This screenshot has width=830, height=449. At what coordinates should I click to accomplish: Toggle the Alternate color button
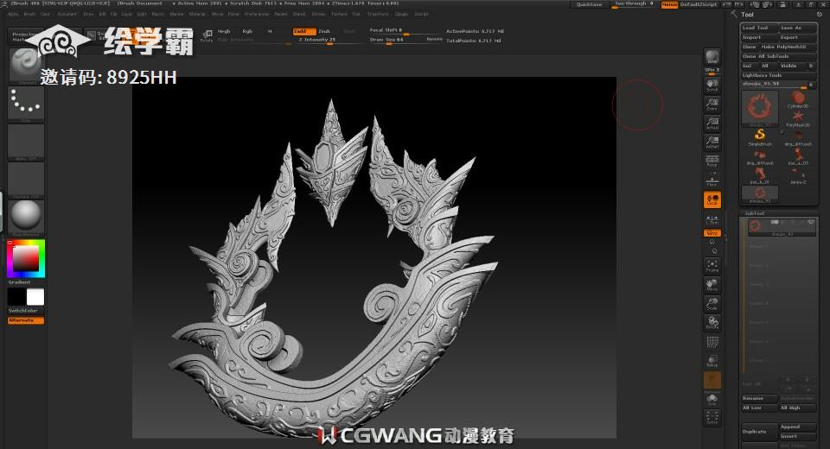[25, 320]
